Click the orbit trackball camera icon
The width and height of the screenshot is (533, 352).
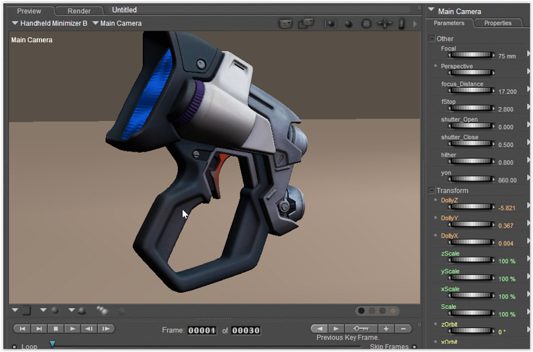[x=366, y=24]
